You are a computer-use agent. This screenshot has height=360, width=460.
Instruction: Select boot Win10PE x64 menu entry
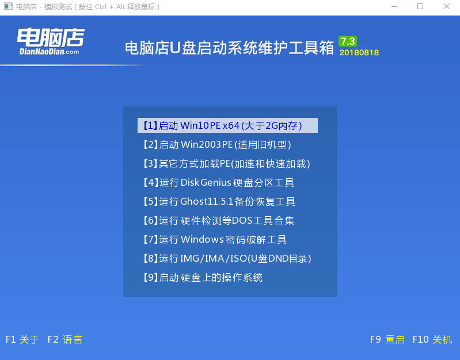click(227, 125)
